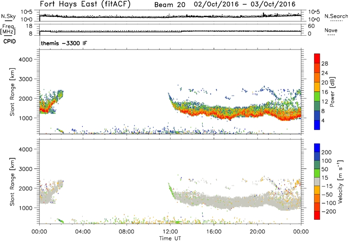
Task: Click the '12:00' time tick label
Action: [170, 232]
